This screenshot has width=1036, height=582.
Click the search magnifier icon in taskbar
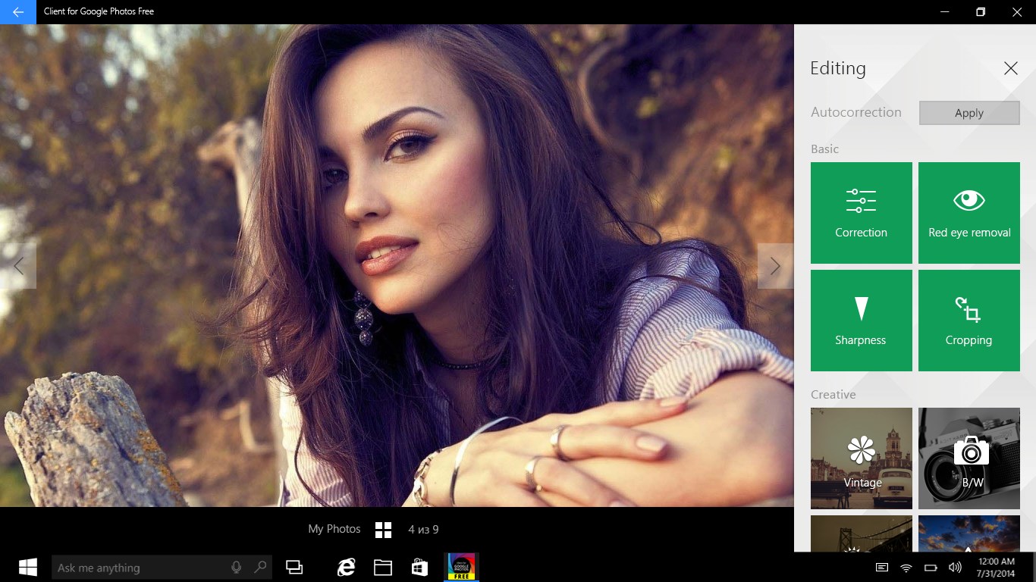tap(260, 567)
